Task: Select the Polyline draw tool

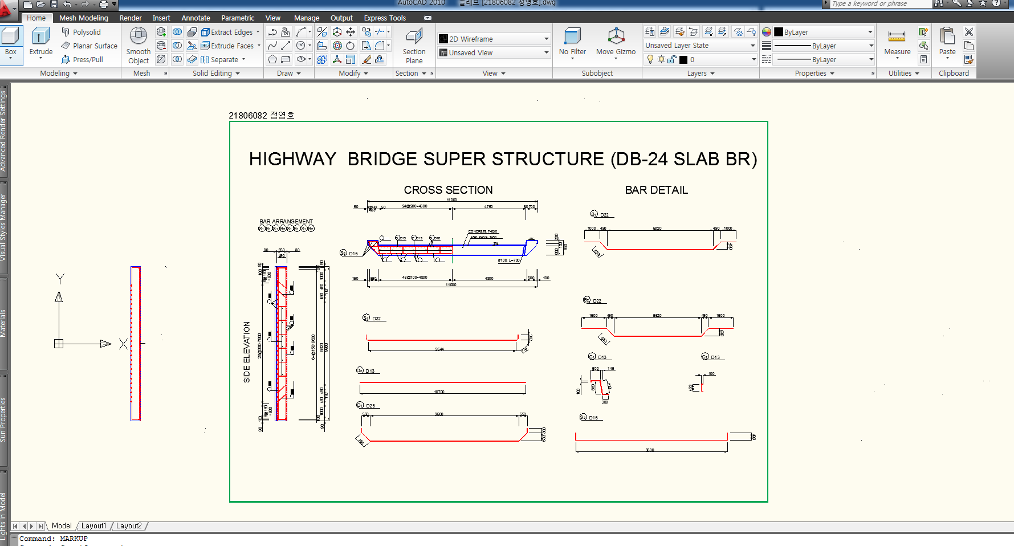Action: [272, 32]
